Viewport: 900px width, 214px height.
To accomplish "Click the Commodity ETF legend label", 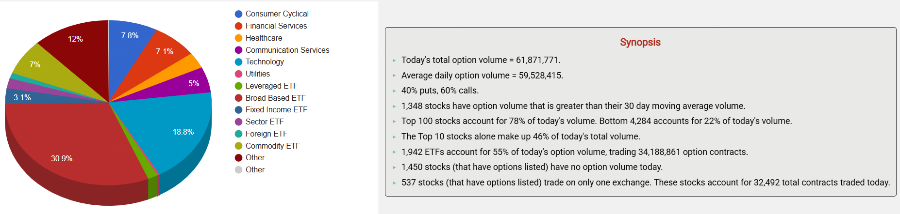I will (272, 146).
